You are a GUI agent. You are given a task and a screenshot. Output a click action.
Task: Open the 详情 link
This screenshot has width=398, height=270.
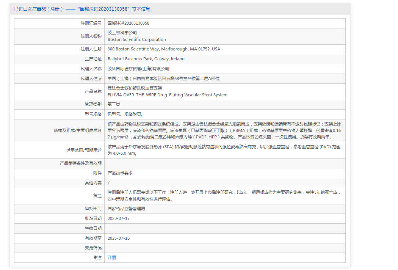(112, 257)
